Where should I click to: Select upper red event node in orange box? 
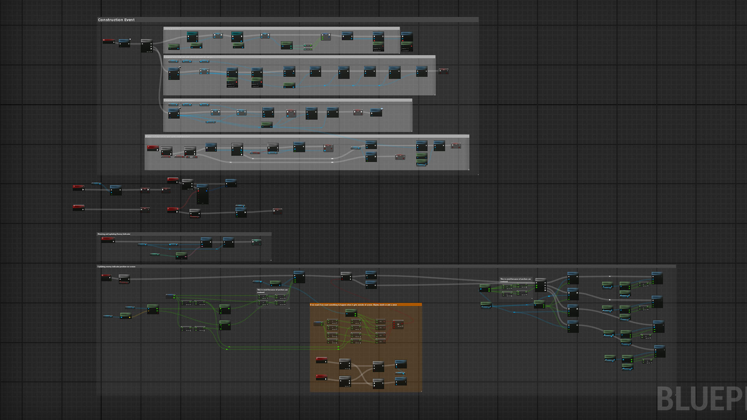coord(321,360)
